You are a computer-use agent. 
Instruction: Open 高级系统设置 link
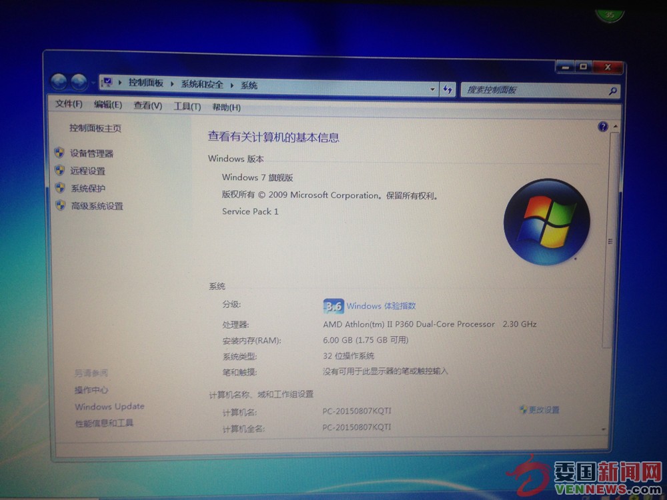(97, 206)
